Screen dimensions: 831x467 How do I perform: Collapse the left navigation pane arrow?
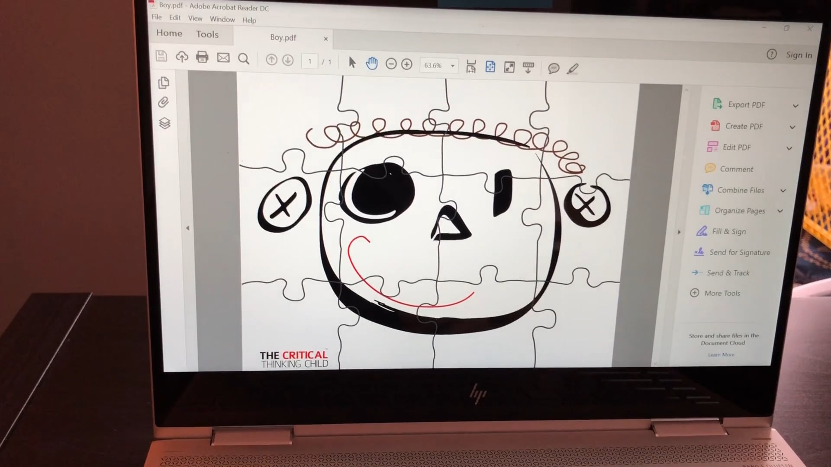click(187, 228)
